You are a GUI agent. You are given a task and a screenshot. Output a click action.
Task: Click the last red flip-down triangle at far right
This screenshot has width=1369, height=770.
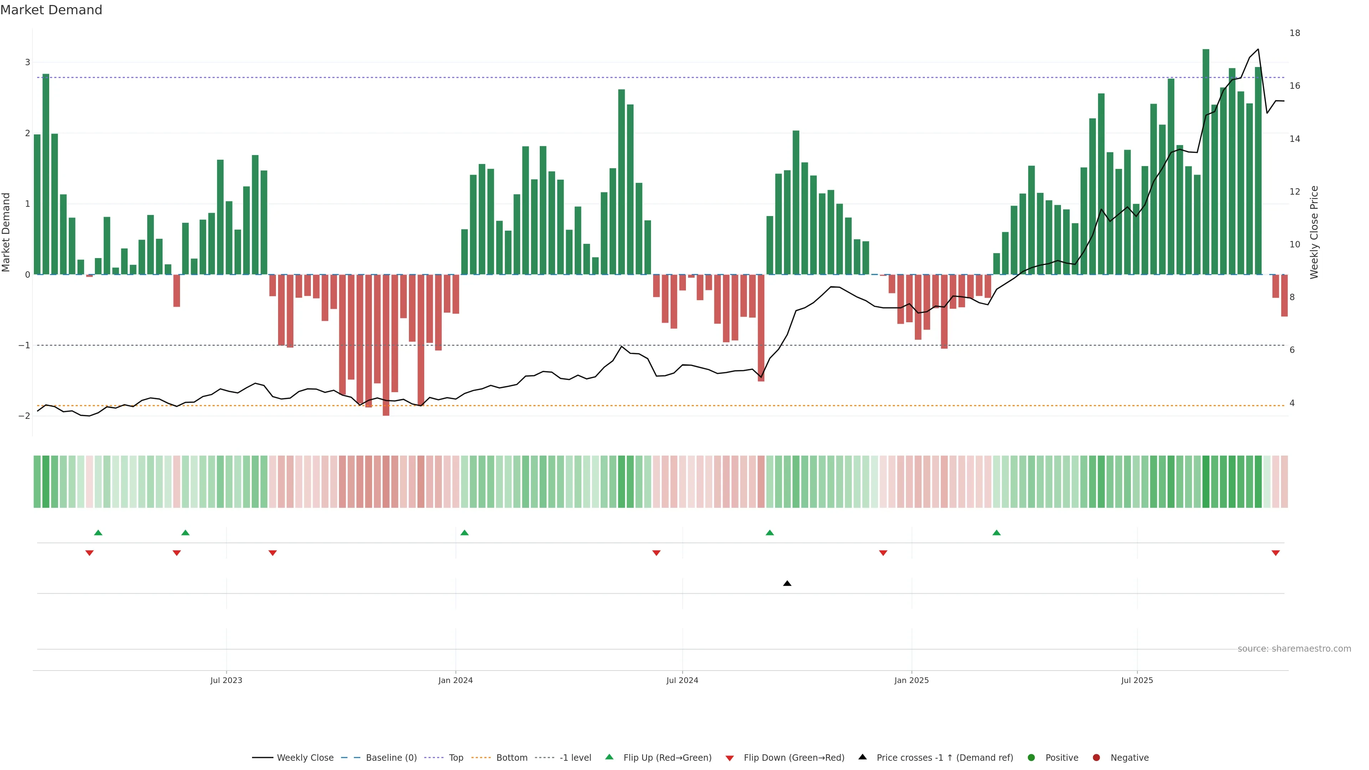click(x=1276, y=553)
